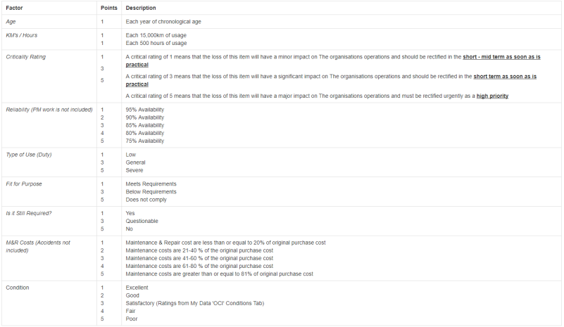
Task: Select the Fit for Purpose factor label
Action: (x=24, y=184)
